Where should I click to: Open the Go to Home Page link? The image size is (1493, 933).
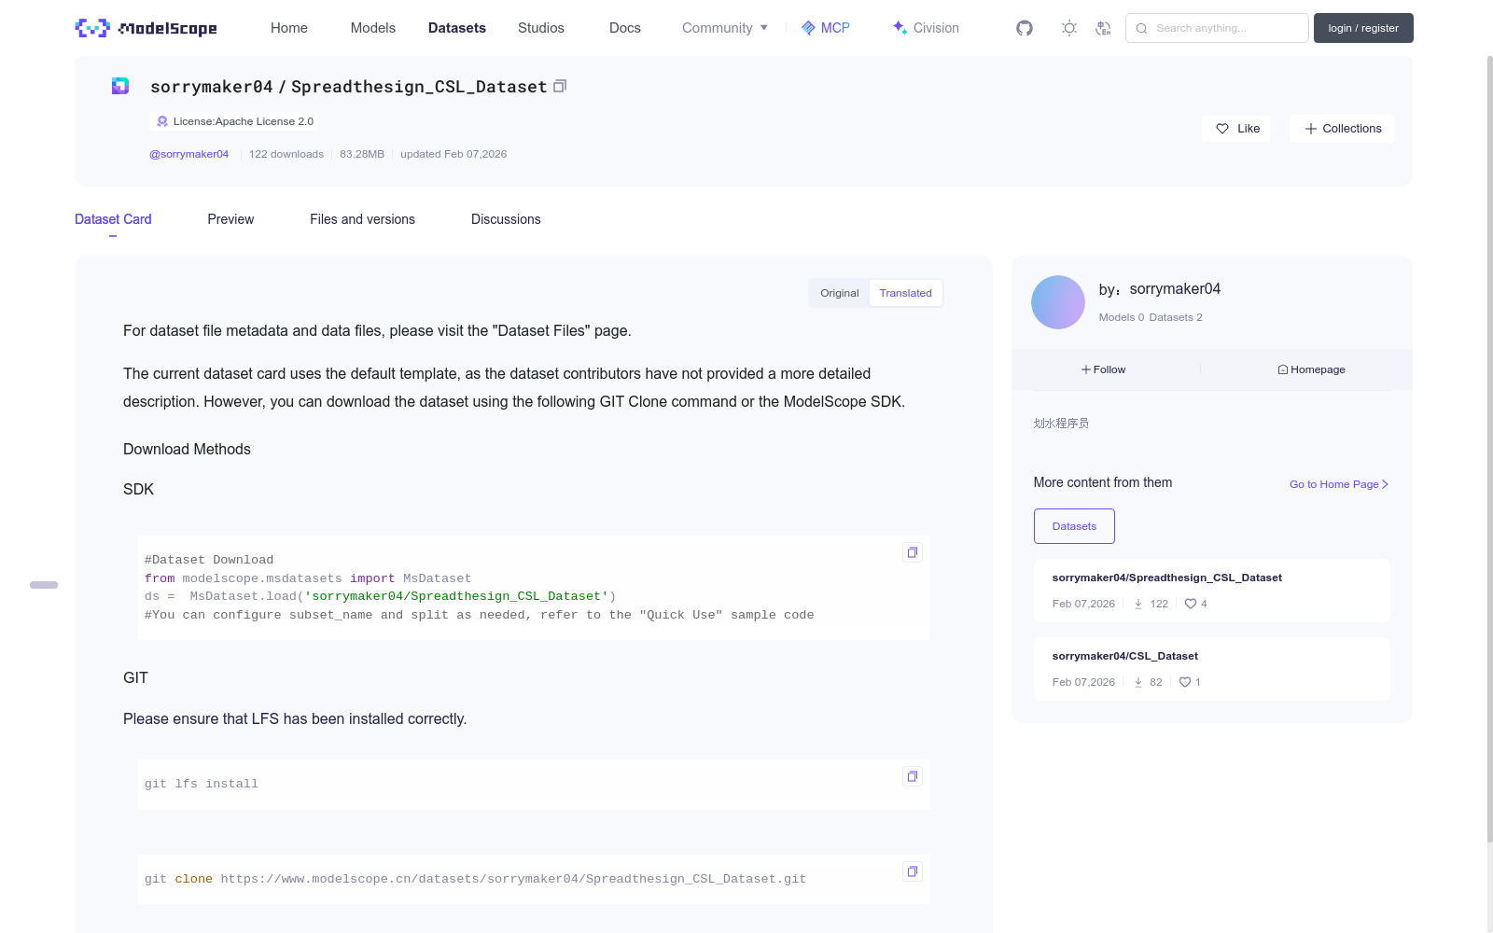tap(1339, 484)
